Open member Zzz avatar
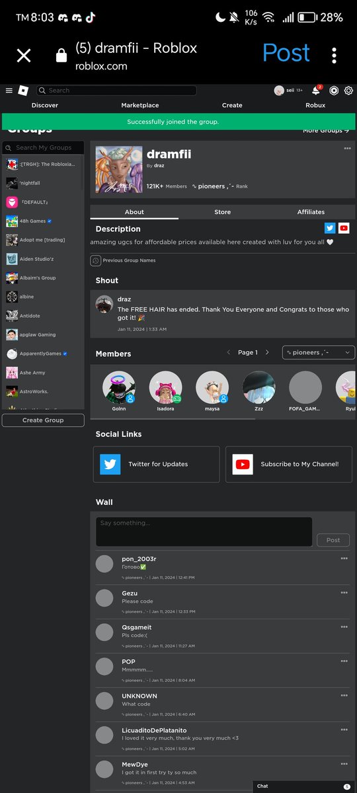 coord(259,387)
